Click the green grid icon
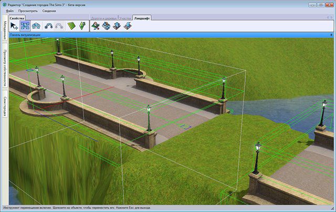Image resolution: width=336 pixels, height=212 pixels. tap(72, 26)
